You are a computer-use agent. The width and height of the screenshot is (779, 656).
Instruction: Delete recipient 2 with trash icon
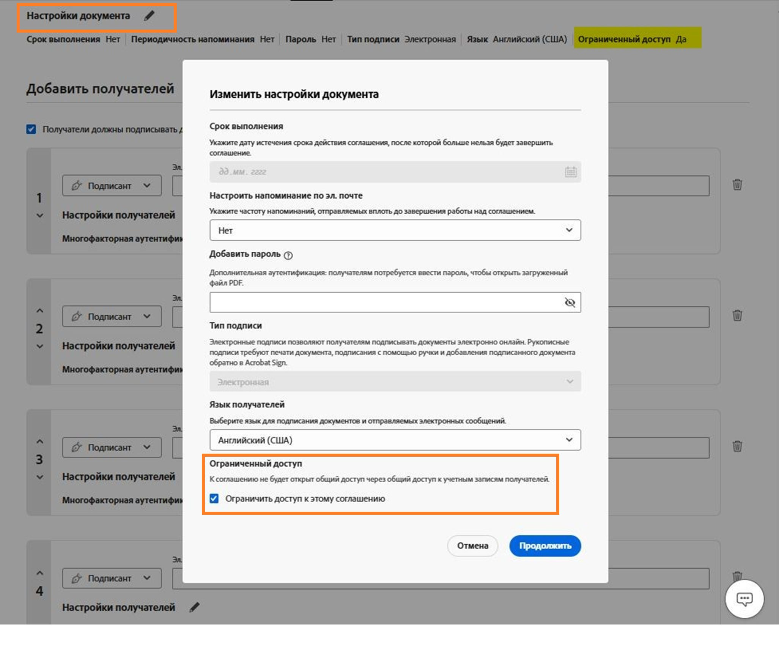(x=737, y=315)
